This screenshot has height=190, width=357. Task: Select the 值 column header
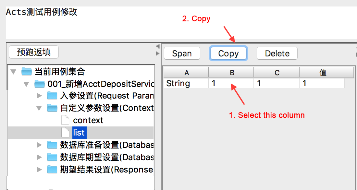(323, 73)
